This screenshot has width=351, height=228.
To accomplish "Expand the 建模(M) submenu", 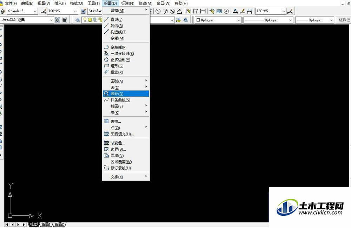I will pyautogui.click(x=126, y=11).
